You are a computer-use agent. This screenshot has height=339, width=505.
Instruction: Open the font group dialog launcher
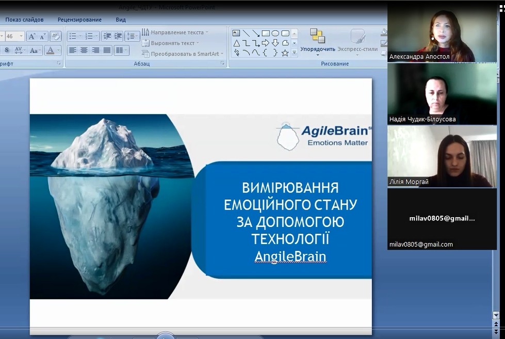pos(59,63)
